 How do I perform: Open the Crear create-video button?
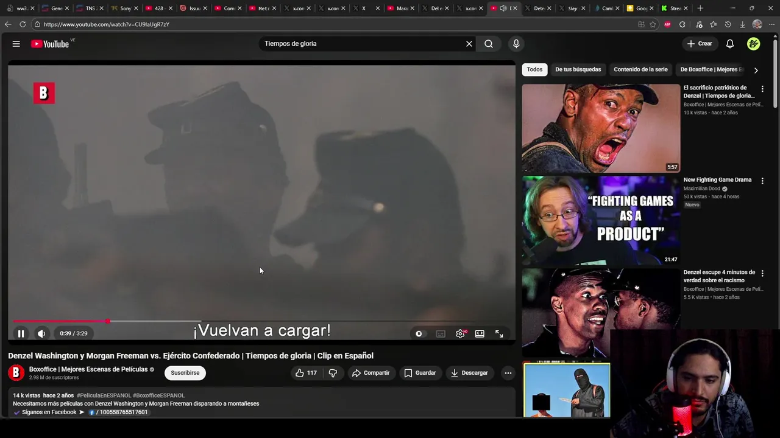(700, 44)
